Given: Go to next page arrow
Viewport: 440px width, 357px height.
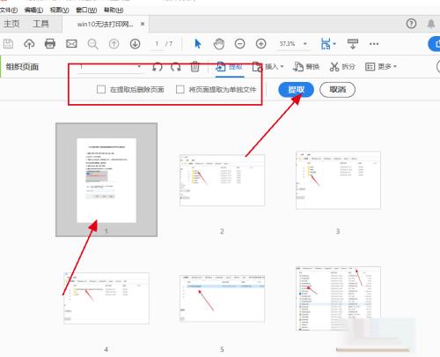Looking at the screenshot, I should point(135,44).
